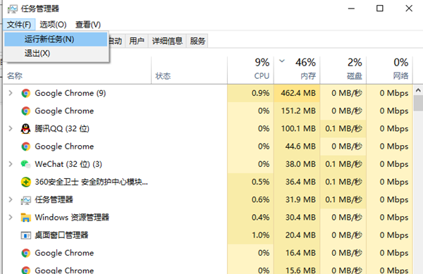Select the 1.0% CPU cell

tap(250, 235)
